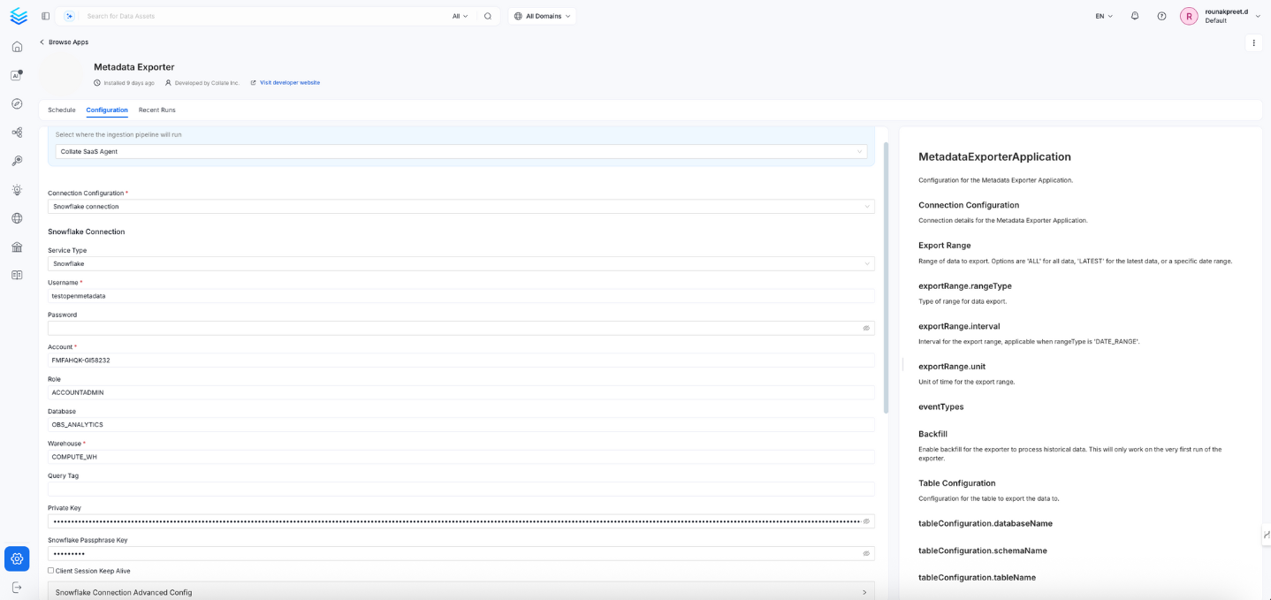Open the Connection Configuration dropdown
The width and height of the screenshot is (1271, 600).
[460, 207]
